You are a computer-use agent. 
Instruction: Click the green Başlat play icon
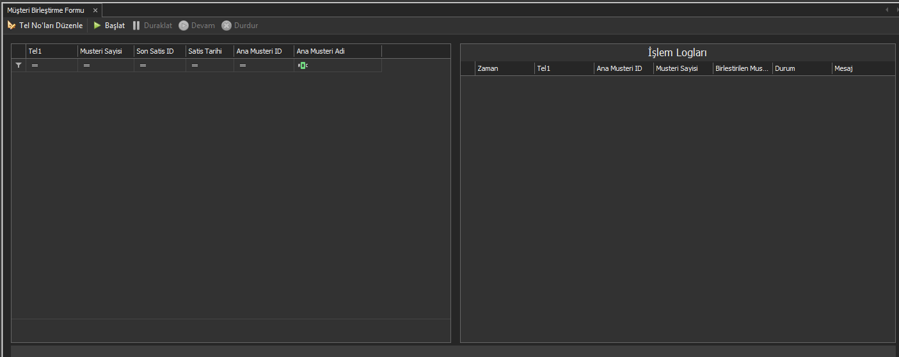coord(97,26)
